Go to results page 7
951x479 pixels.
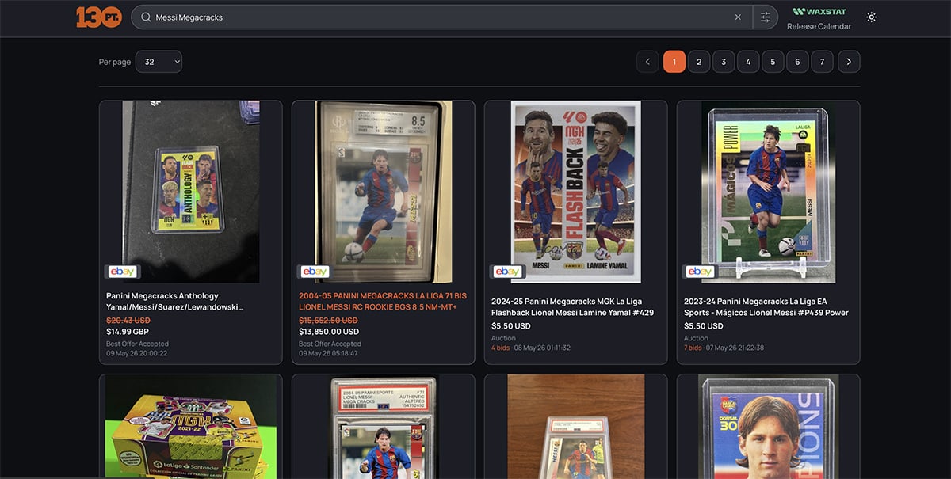click(822, 62)
